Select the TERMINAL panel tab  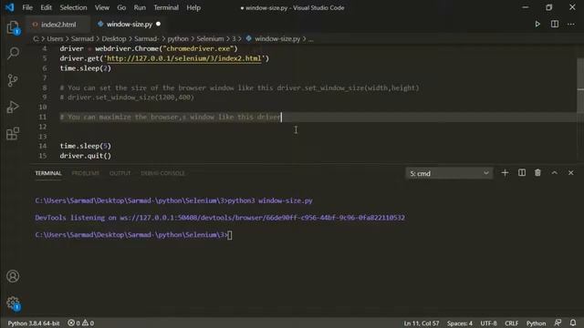tap(48, 173)
